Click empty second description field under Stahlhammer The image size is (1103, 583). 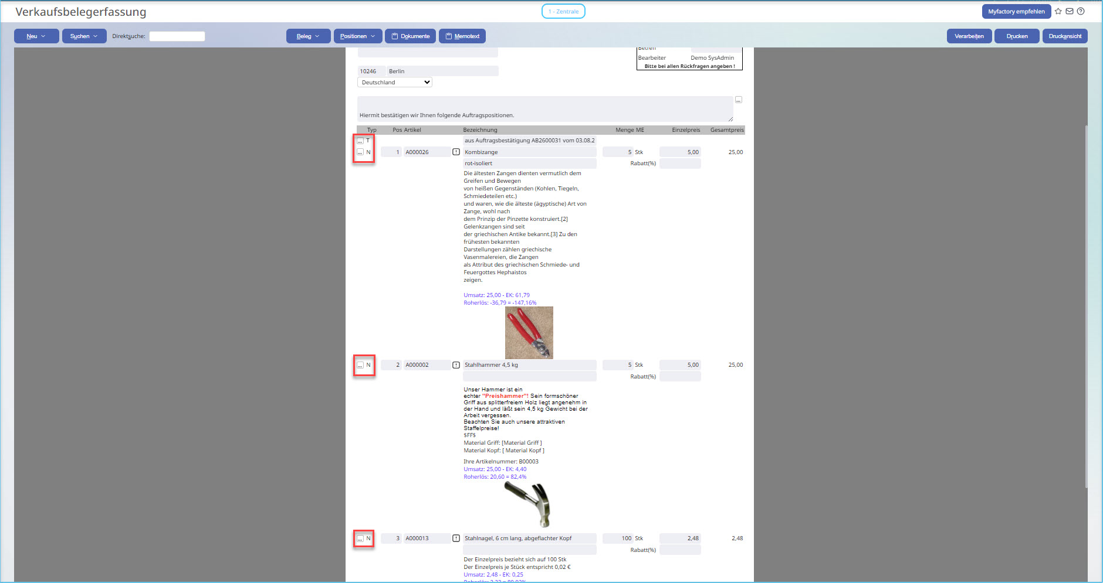pyautogui.click(x=530, y=377)
